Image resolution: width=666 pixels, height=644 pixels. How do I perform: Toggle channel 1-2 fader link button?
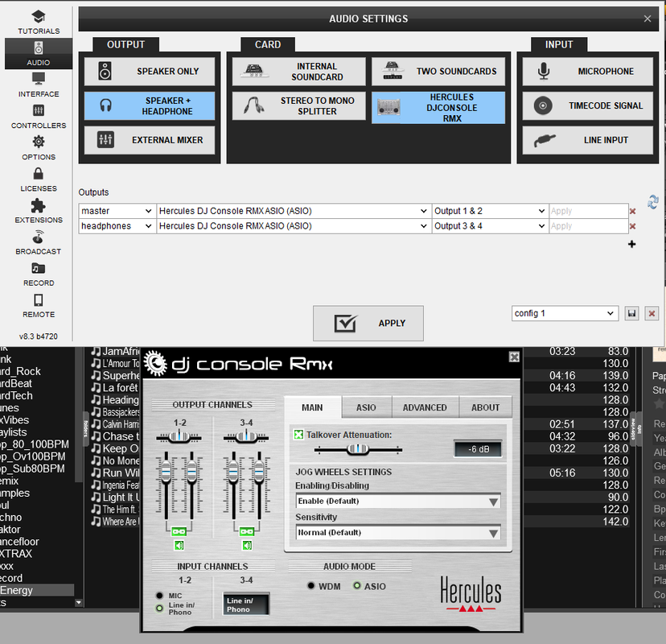(x=179, y=531)
